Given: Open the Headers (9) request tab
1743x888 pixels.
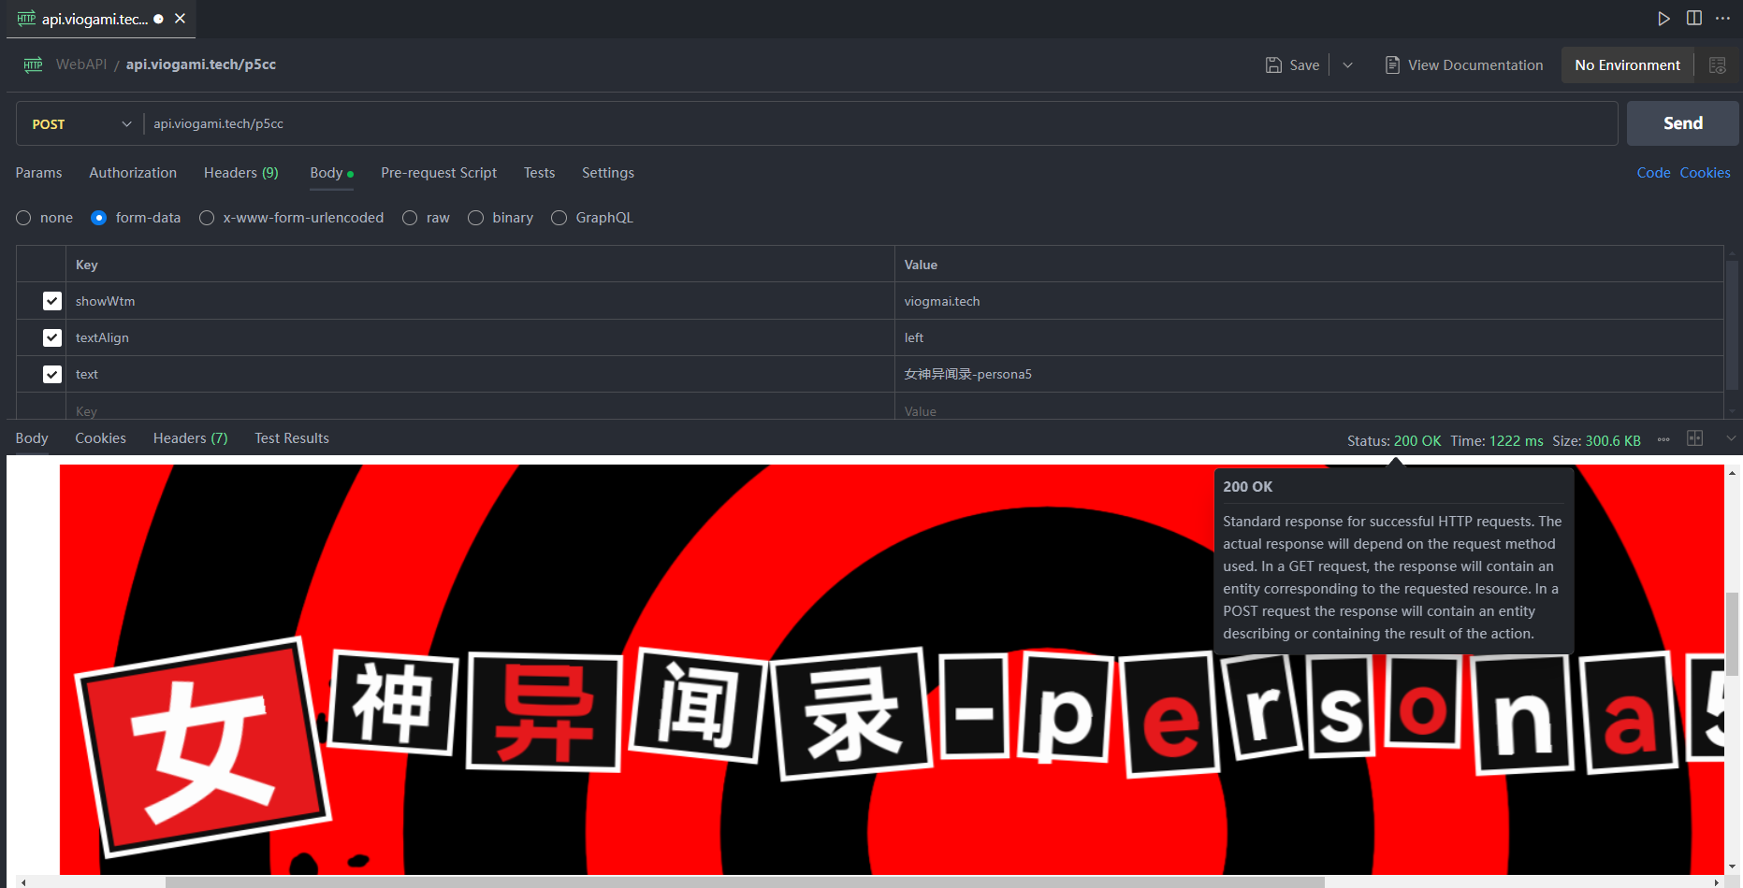Looking at the screenshot, I should click(x=240, y=173).
